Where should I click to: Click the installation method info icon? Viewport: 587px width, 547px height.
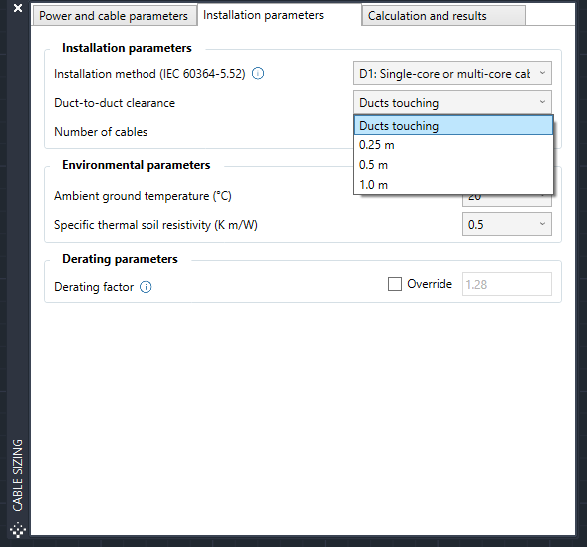tap(258, 73)
